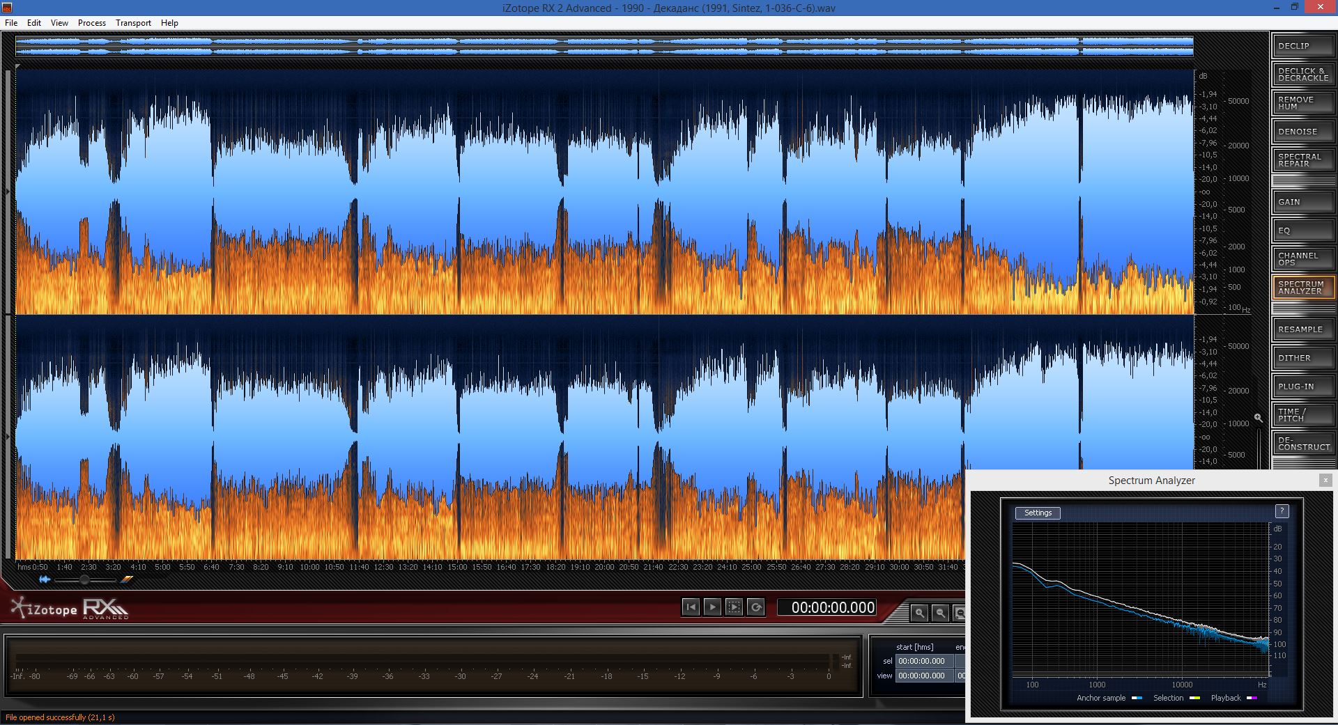Click the Anchor sample cyan color swatch
Viewport: 1338px width, 725px height.
[x=1137, y=698]
